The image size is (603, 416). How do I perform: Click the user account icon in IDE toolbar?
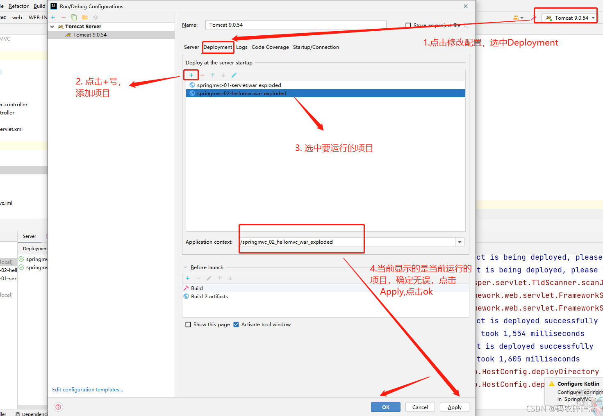point(518,18)
